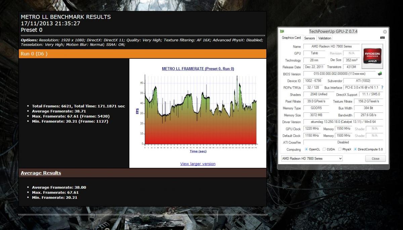Click the Close button in GPU-Z

pos(375,158)
